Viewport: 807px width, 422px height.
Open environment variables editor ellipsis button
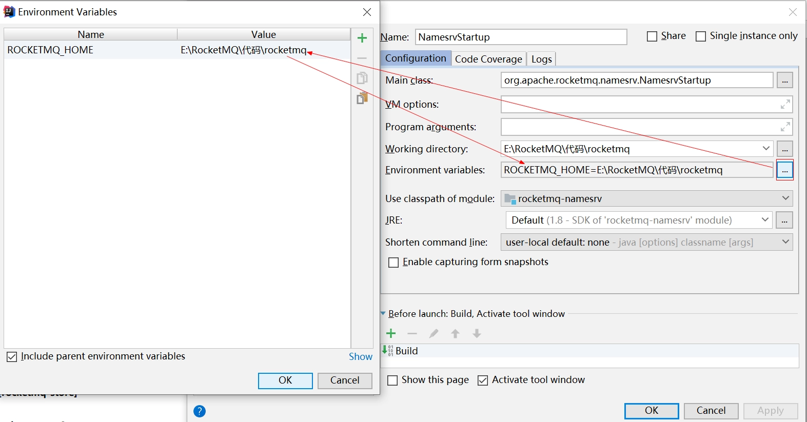pos(785,170)
